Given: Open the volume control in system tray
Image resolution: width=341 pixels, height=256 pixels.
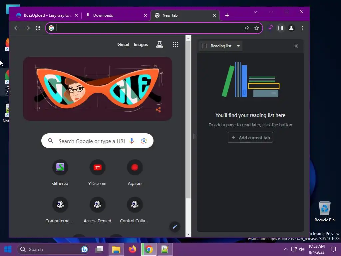Looking at the screenshot, I should coord(302,249).
